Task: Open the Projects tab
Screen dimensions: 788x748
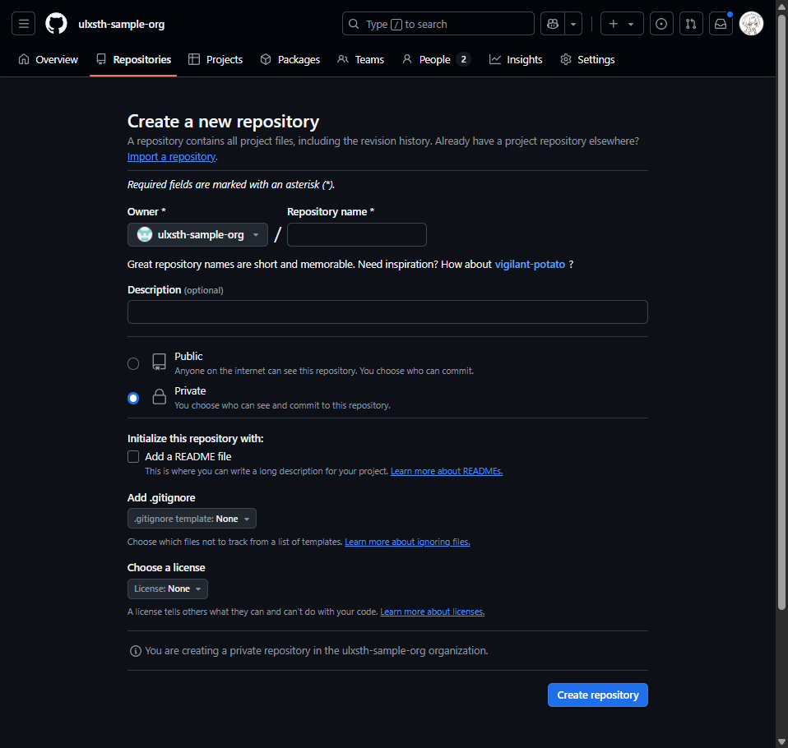Action: click(216, 59)
